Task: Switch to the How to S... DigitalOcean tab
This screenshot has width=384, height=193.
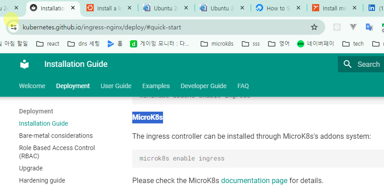Action: pos(278,8)
